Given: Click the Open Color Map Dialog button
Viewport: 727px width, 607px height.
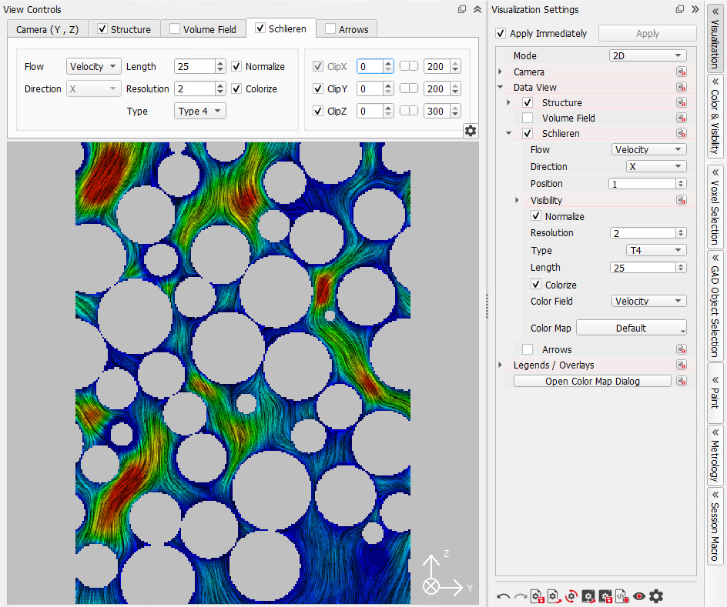Looking at the screenshot, I should (592, 381).
